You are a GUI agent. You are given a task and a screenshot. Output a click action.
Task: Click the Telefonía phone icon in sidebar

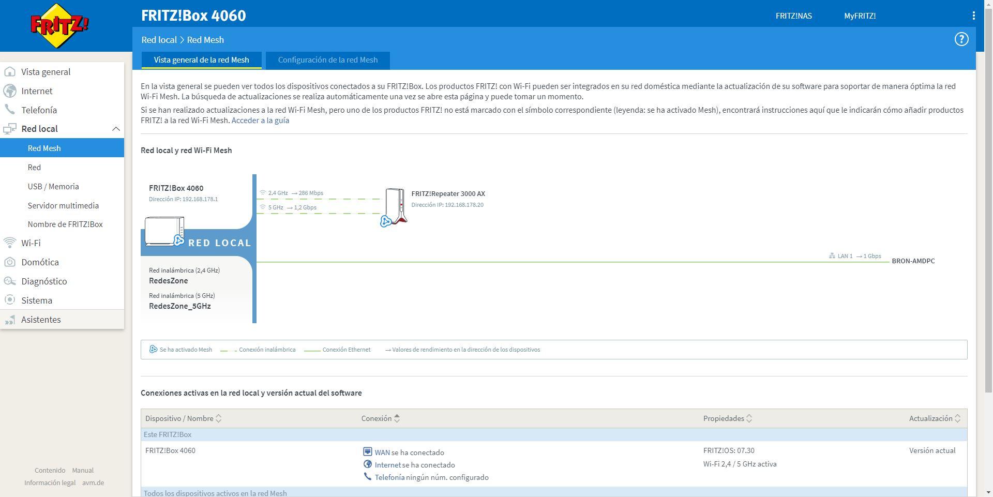click(x=9, y=110)
